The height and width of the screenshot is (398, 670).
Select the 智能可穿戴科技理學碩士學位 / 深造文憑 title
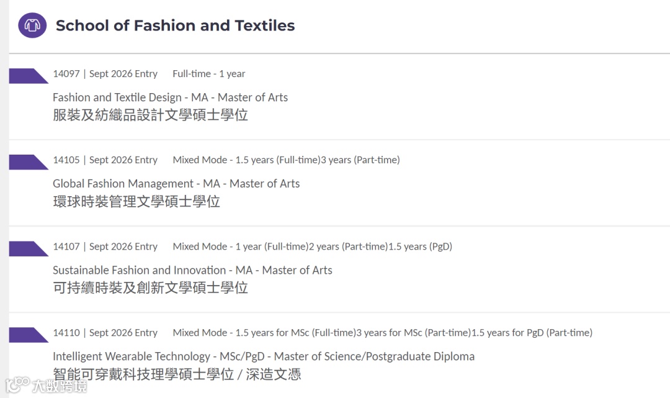177,374
